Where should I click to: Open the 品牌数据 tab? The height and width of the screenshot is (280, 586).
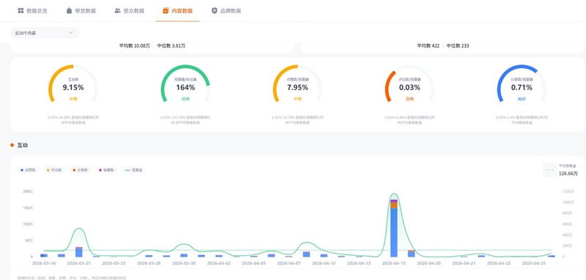tap(226, 11)
